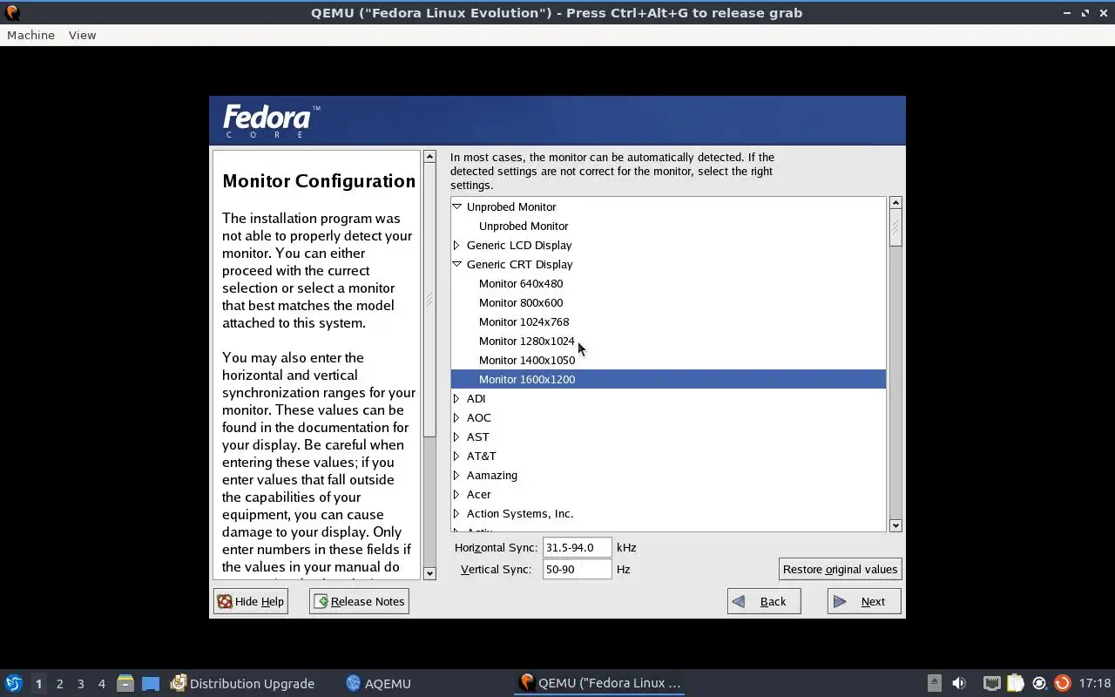Collapse the Generic CRT Display group
1115x697 pixels.
tap(456, 264)
